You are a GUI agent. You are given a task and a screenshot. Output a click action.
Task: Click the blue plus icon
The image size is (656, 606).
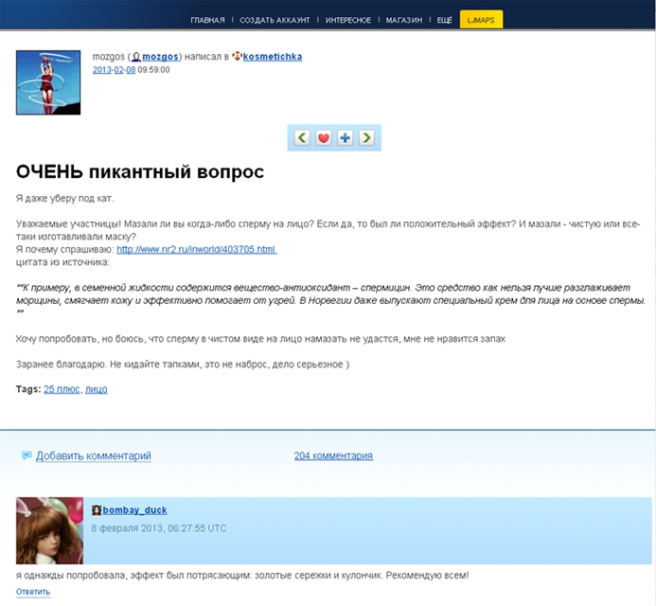346,137
